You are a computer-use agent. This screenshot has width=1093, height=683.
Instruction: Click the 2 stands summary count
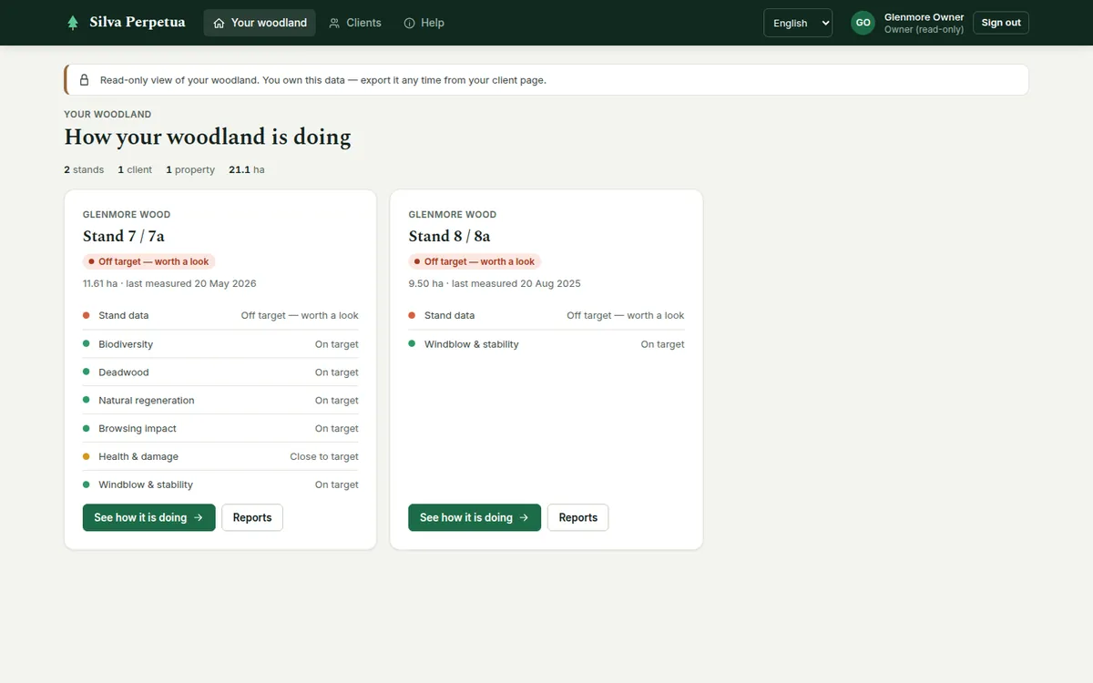[84, 169]
